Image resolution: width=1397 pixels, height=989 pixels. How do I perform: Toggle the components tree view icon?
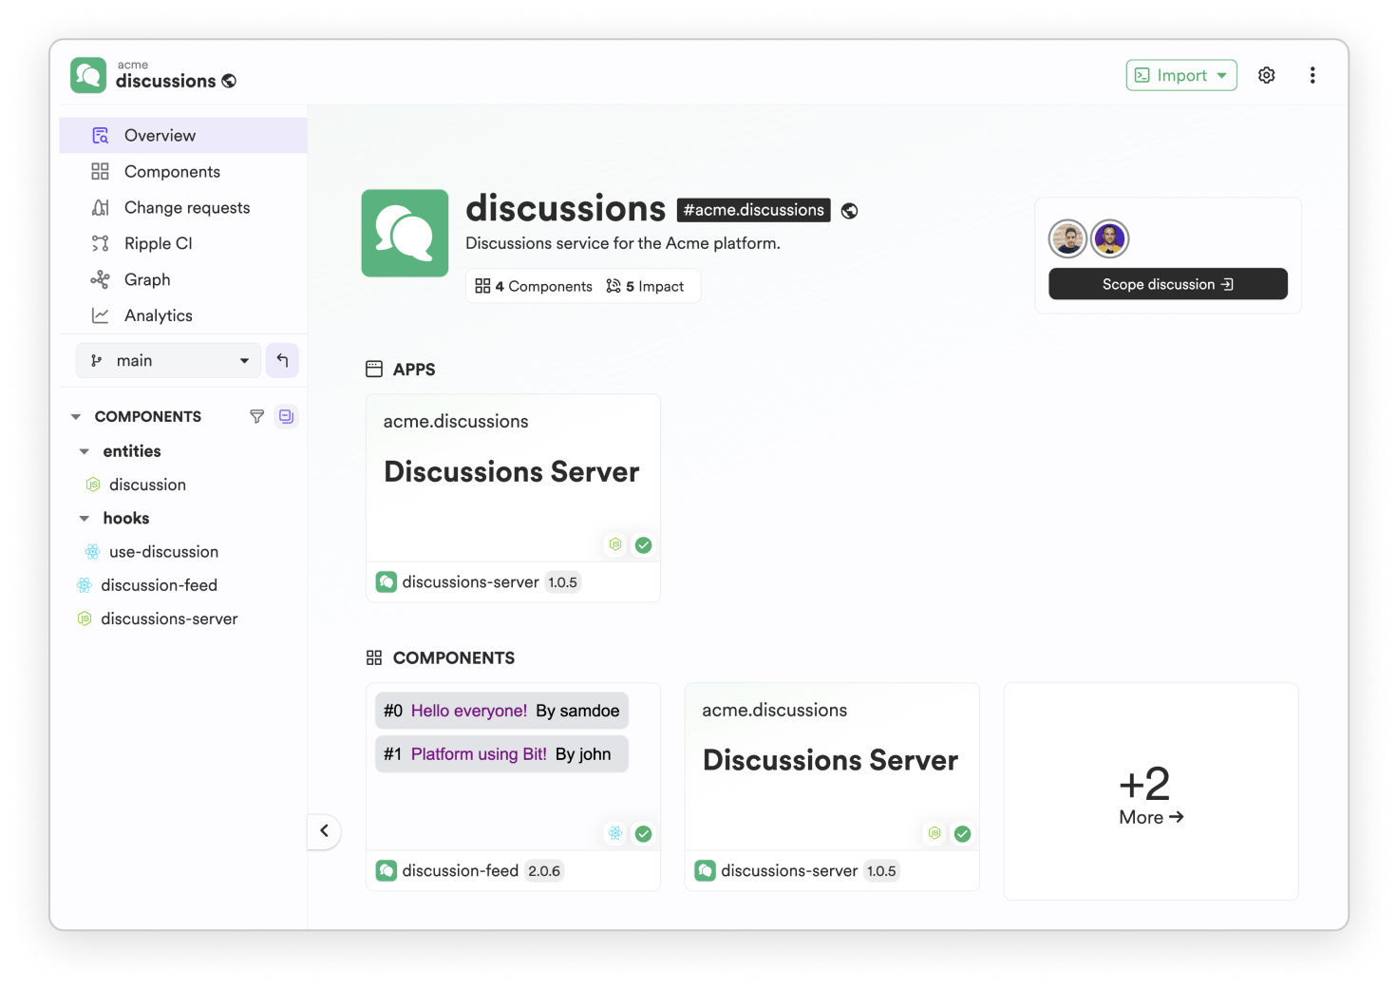point(286,416)
